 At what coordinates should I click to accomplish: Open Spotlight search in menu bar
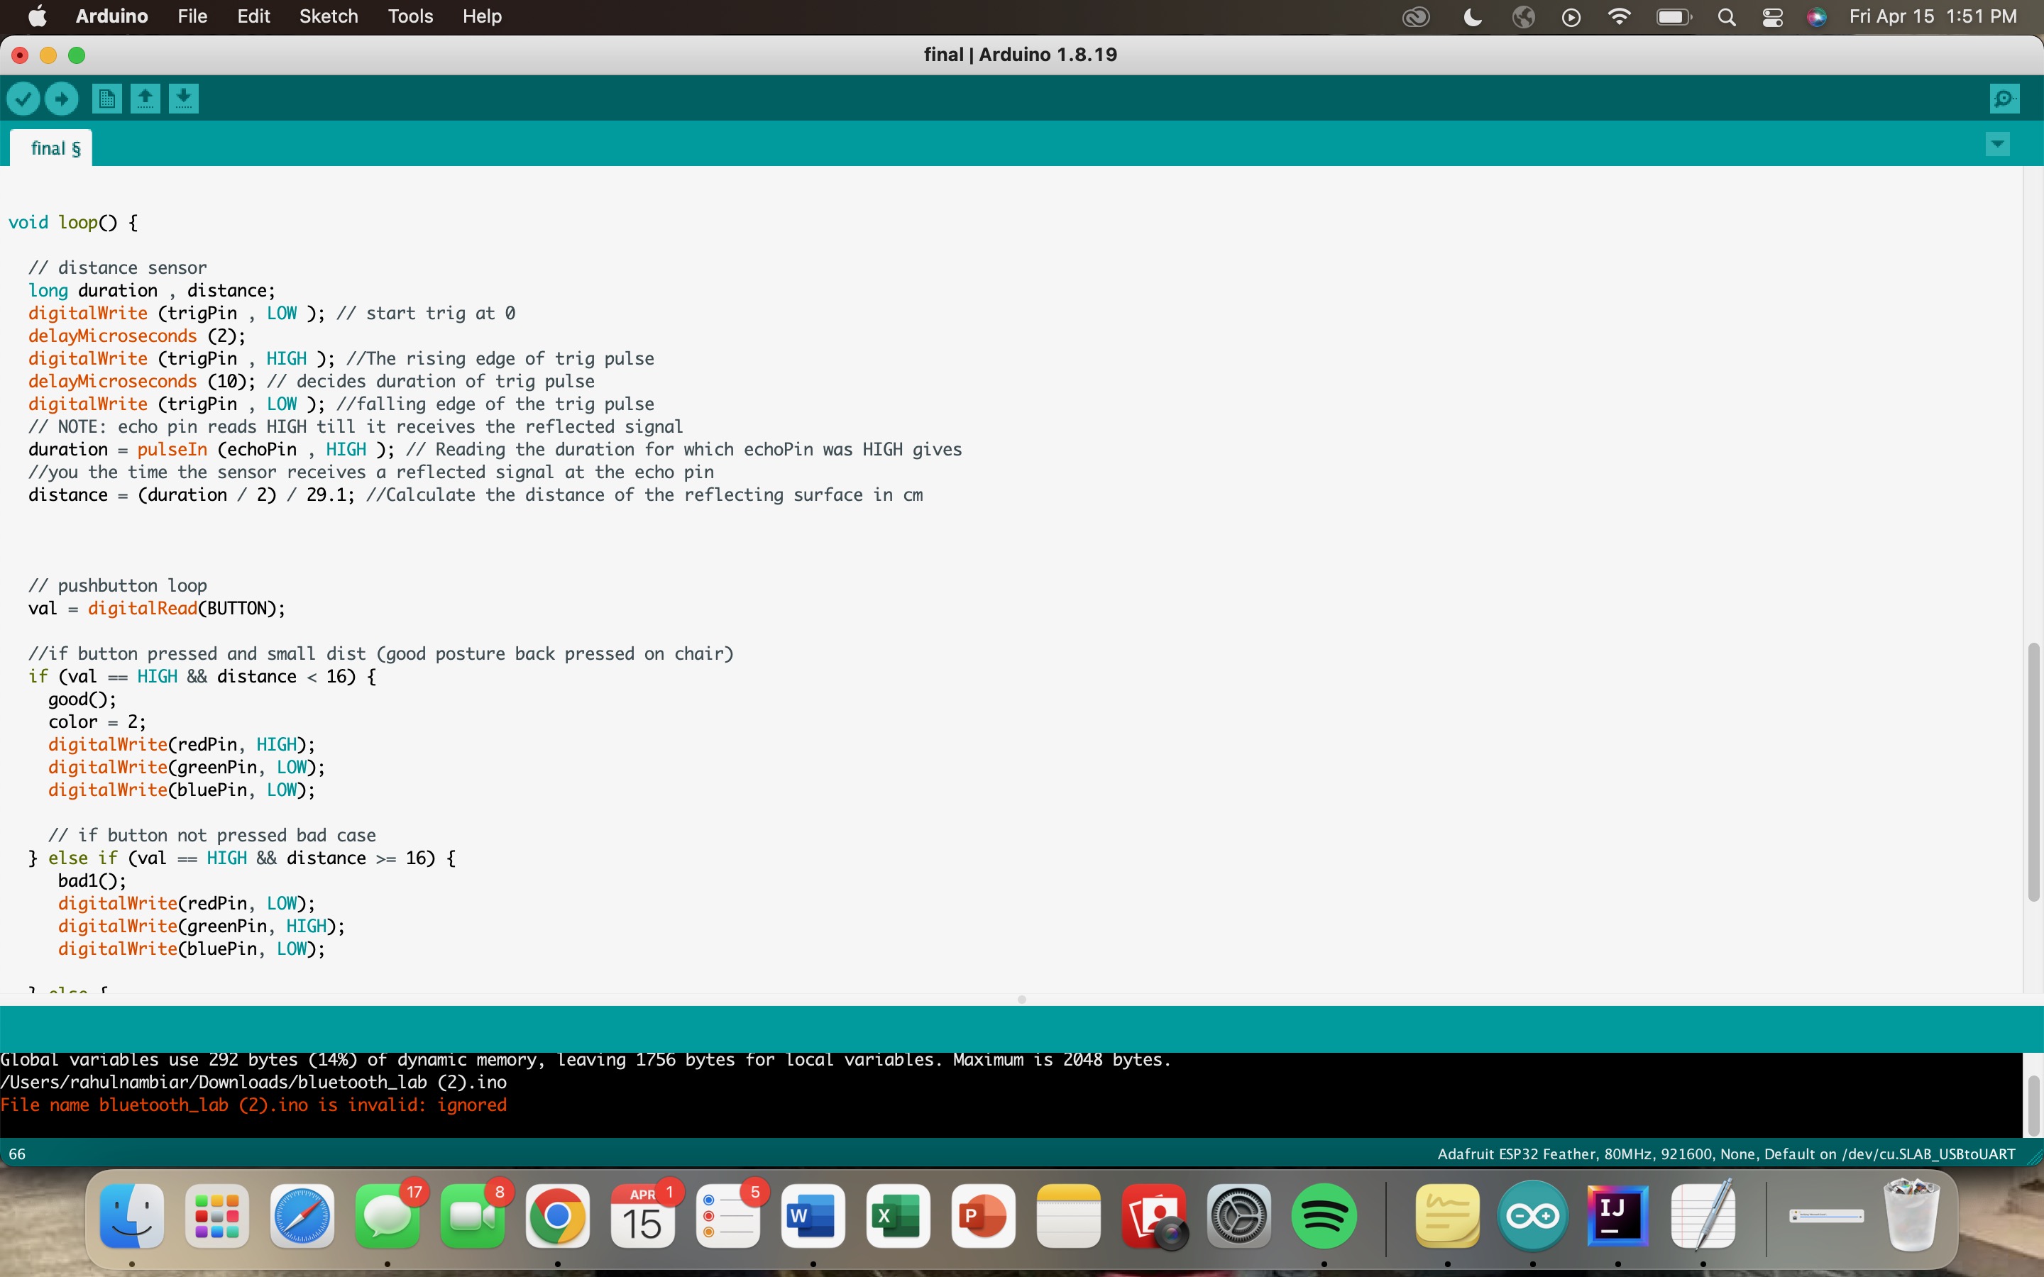point(1727,17)
